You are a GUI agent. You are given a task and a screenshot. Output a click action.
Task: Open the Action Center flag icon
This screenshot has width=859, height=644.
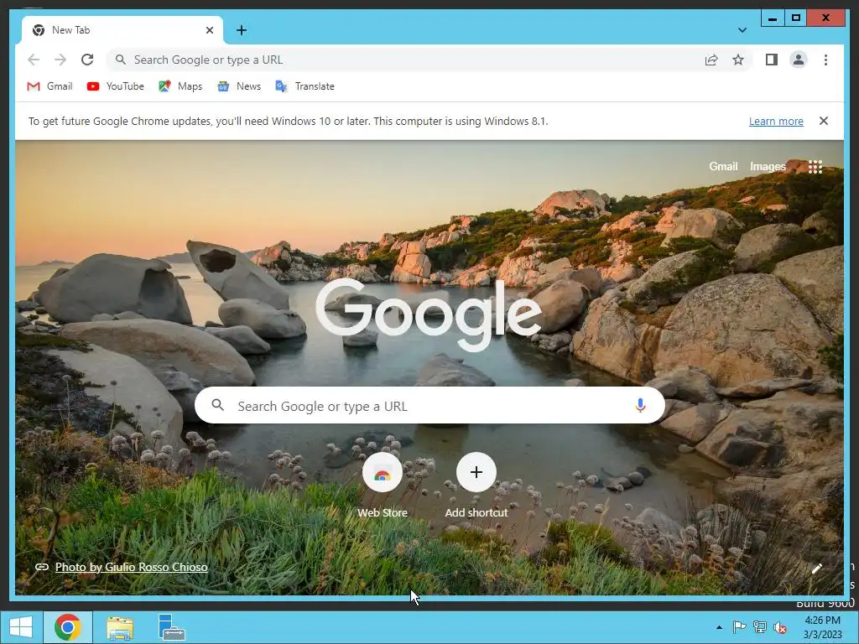[x=739, y=627]
